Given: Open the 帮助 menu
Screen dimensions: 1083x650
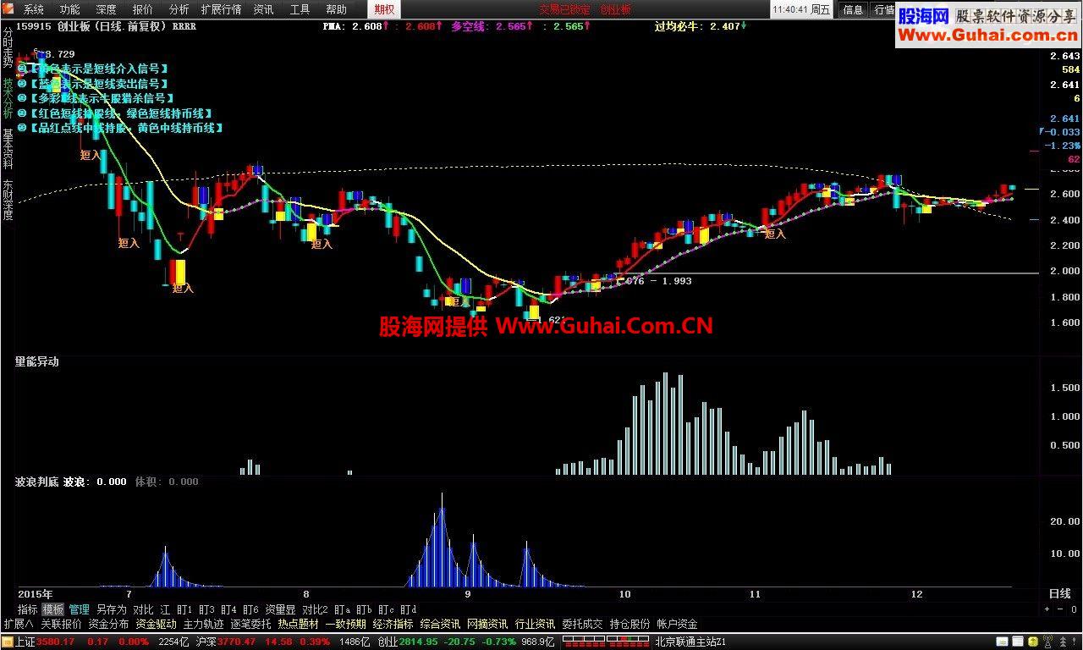Looking at the screenshot, I should point(336,9).
